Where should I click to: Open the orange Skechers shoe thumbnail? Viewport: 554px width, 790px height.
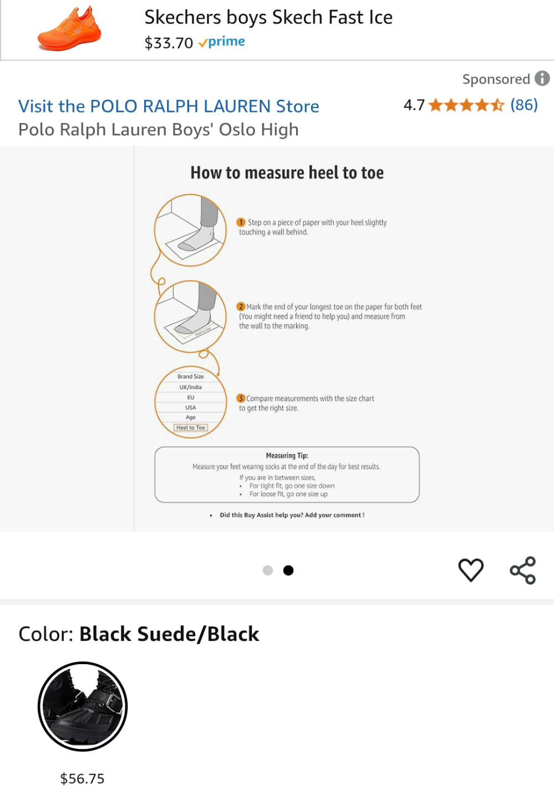pyautogui.click(x=70, y=29)
